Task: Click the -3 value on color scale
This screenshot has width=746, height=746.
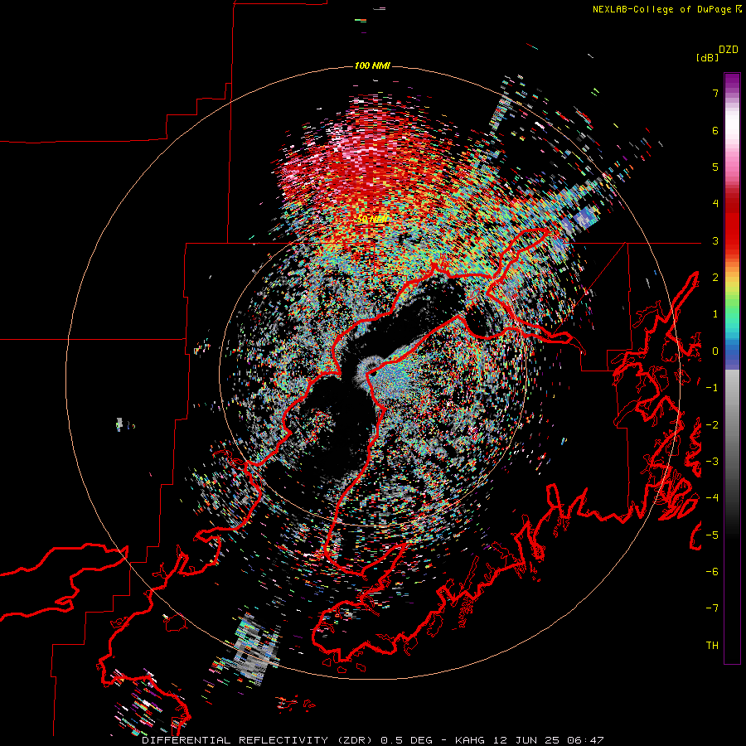Action: tap(712, 462)
